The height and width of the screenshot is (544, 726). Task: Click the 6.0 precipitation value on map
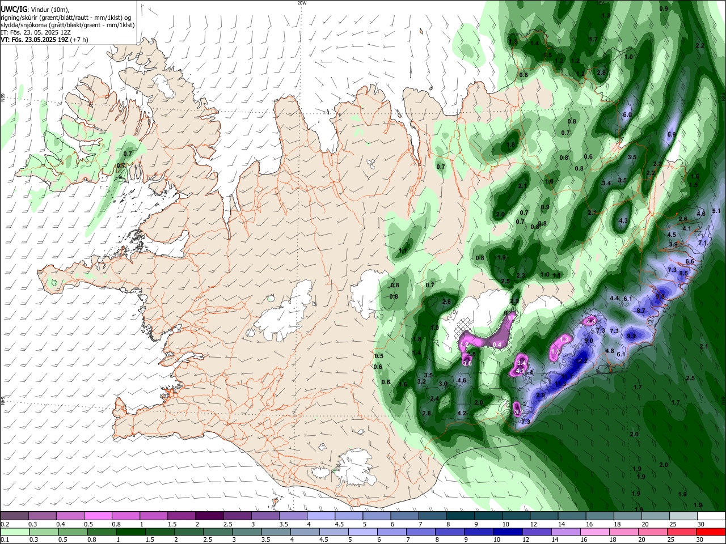(x=627, y=114)
